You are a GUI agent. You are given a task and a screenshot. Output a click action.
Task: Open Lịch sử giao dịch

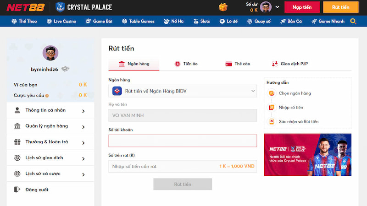(x=50, y=158)
